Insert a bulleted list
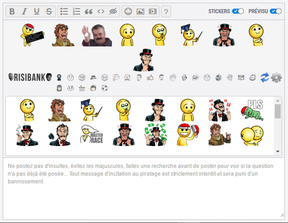 tap(64, 11)
